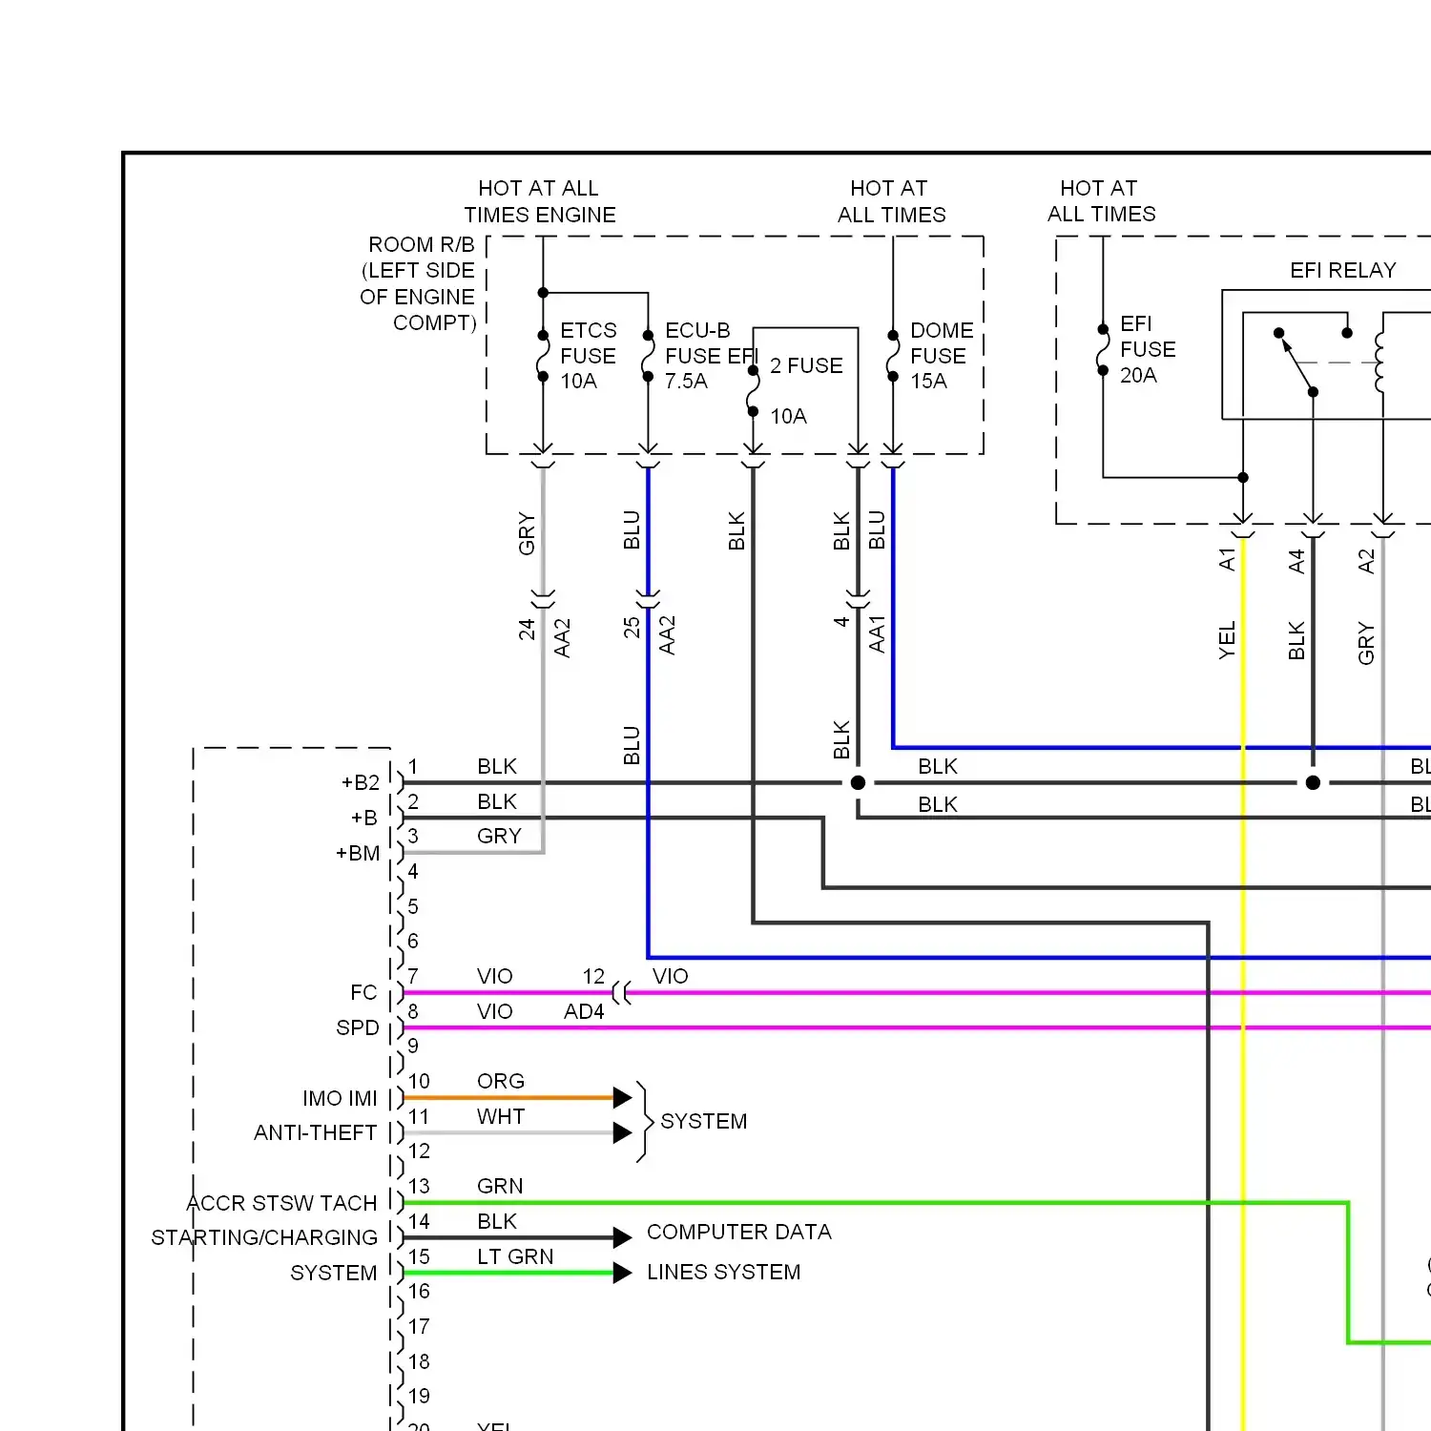Click the LINES SYSTEM text
This screenshot has width=1431, height=1431.
pyautogui.click(x=724, y=1272)
